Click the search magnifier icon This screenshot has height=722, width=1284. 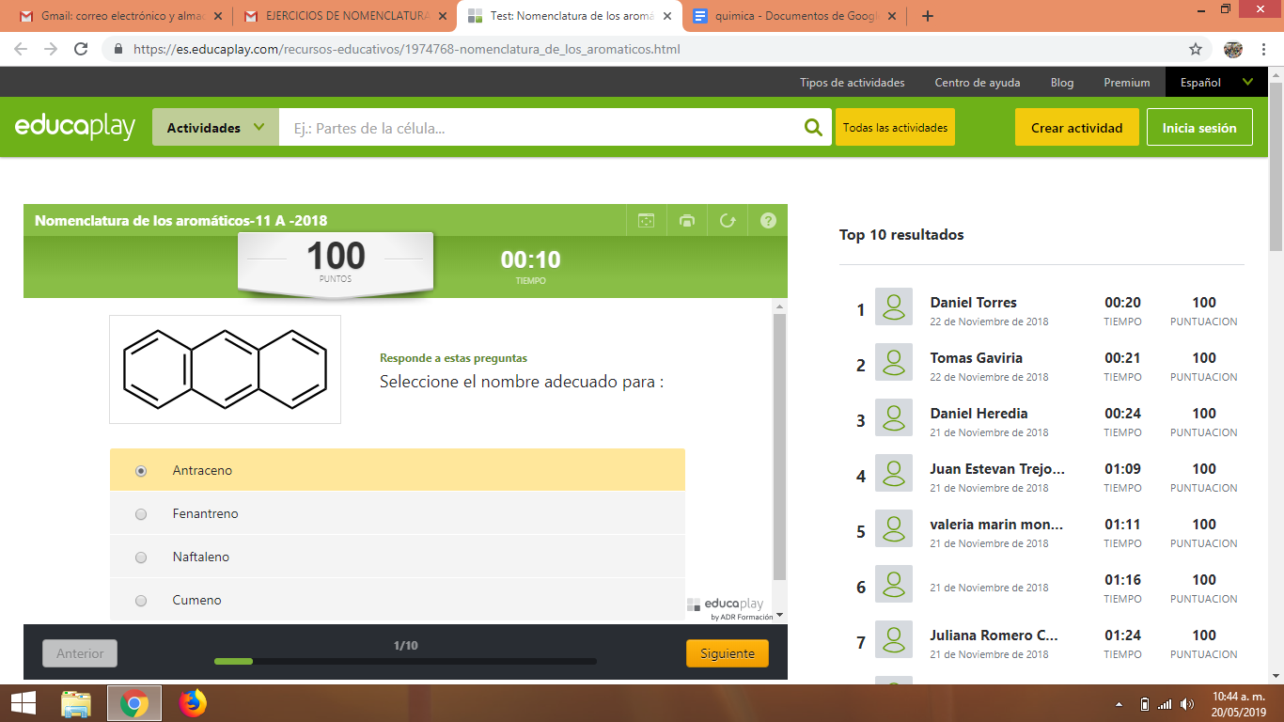813,128
